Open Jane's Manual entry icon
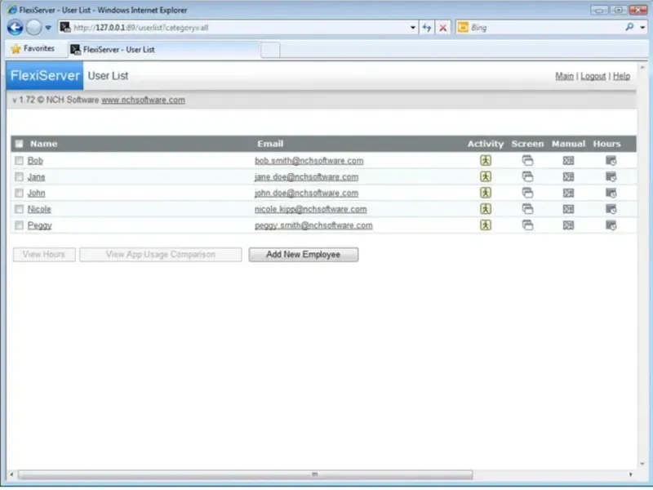653x490 pixels. click(x=568, y=176)
